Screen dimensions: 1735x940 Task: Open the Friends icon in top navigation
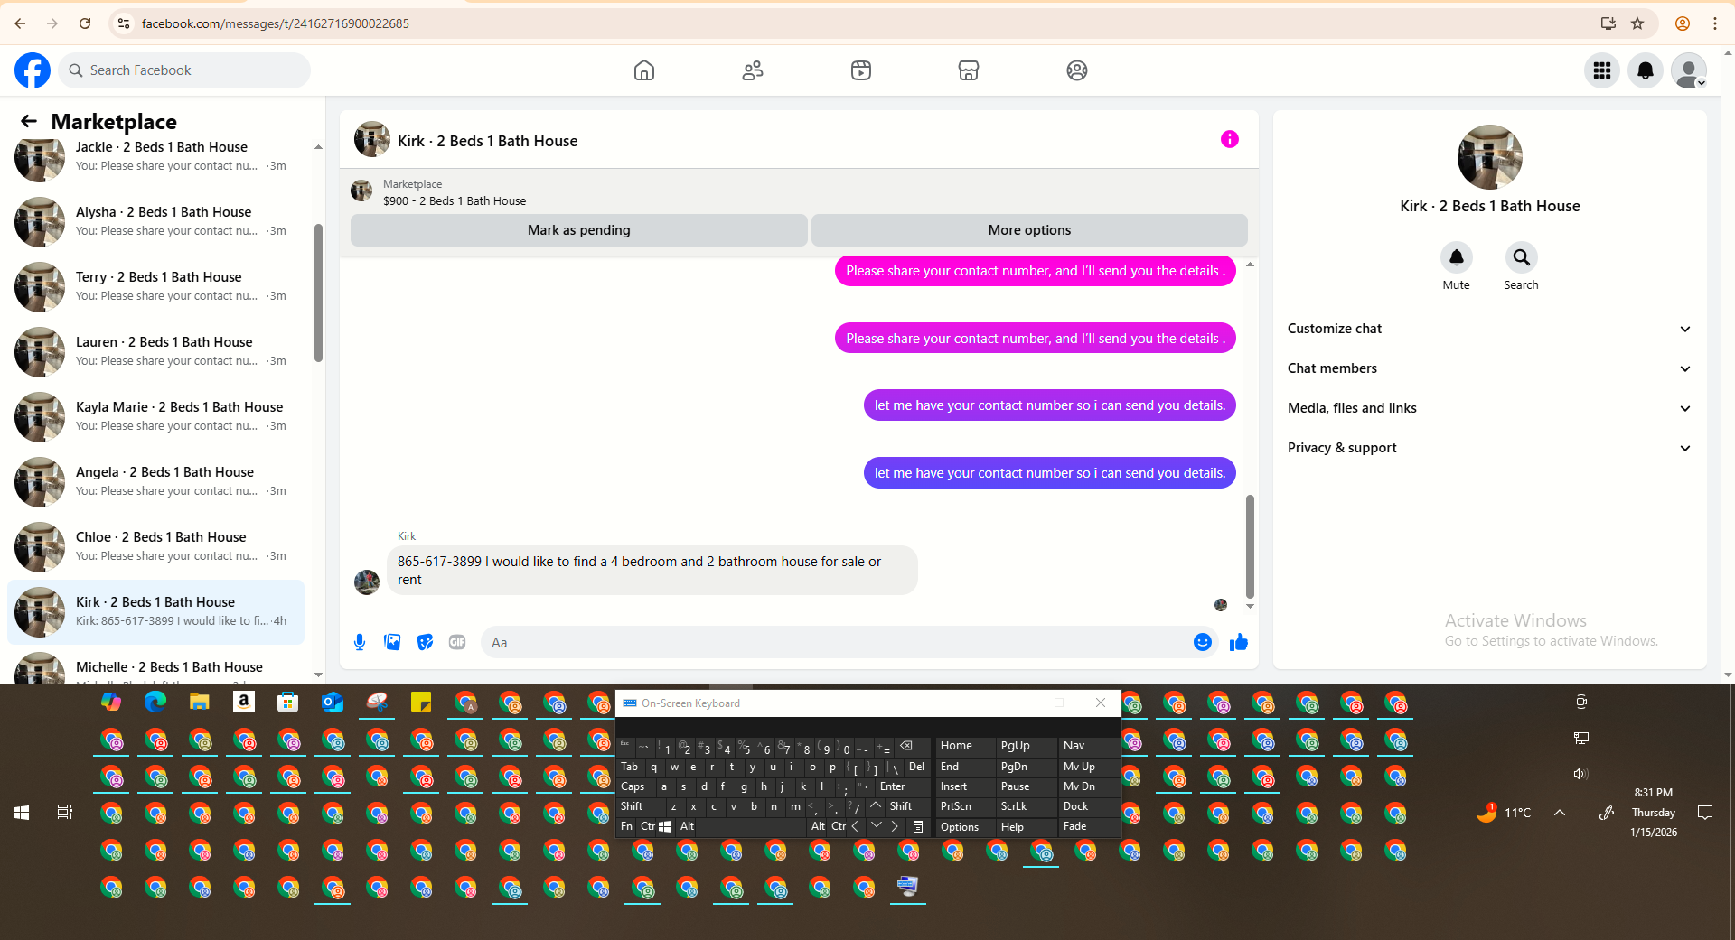click(x=753, y=70)
